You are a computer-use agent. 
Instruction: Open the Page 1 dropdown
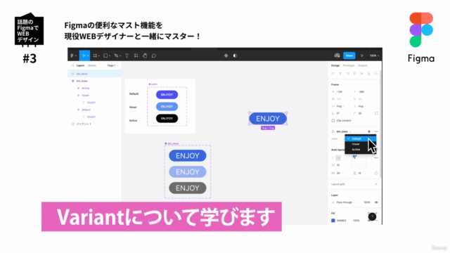pos(112,65)
